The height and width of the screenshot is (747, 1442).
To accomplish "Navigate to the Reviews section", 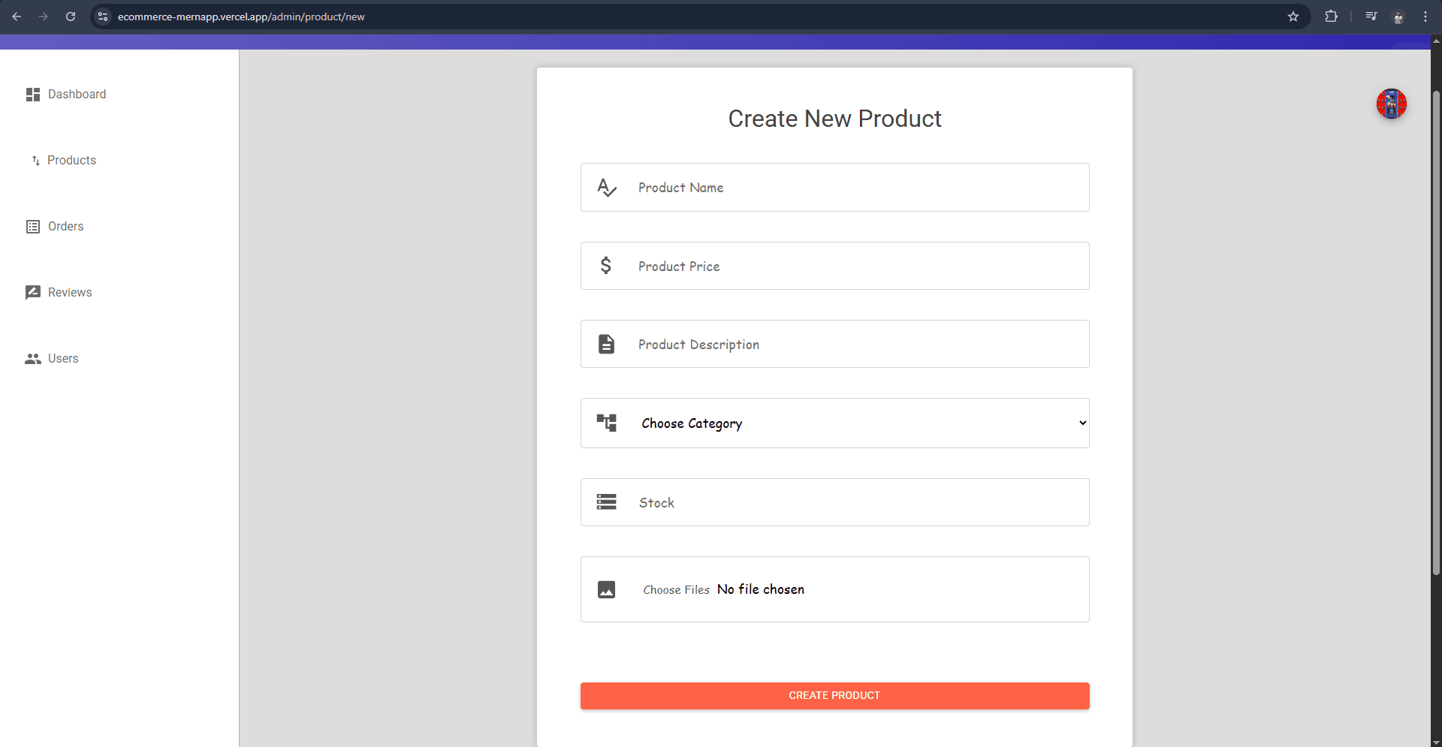I will [x=70, y=293].
